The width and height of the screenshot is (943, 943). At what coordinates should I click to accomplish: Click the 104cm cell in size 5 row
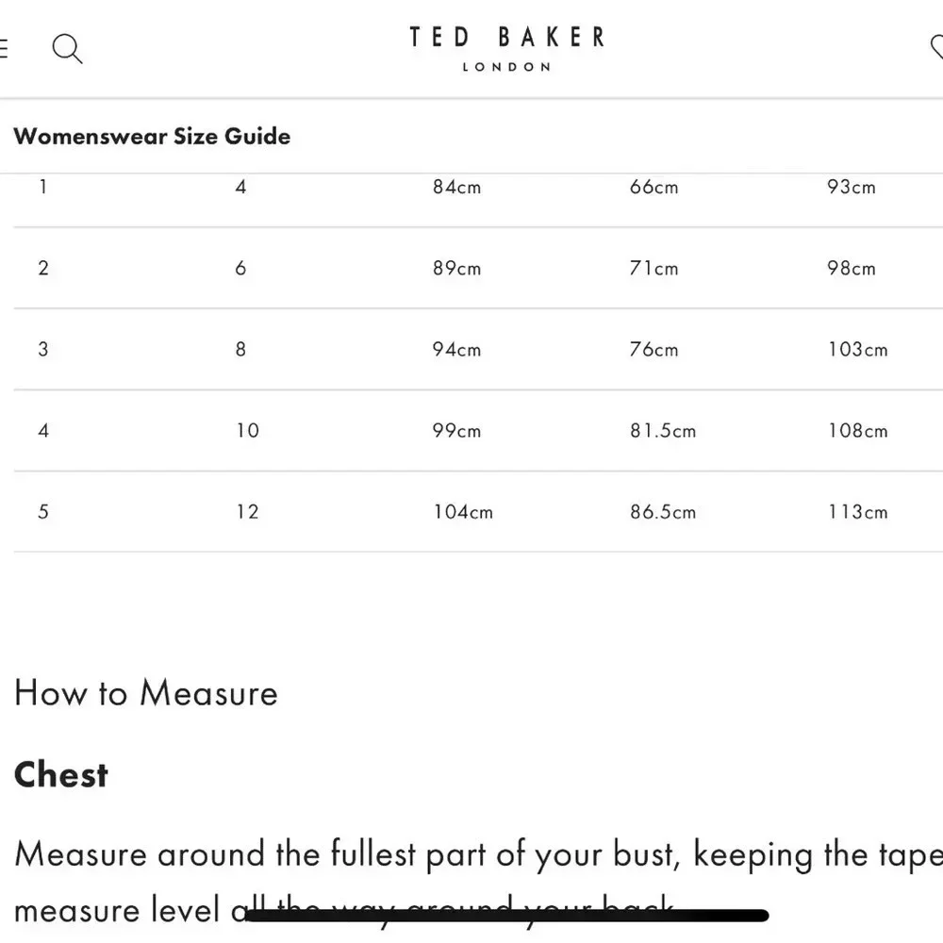click(x=462, y=511)
